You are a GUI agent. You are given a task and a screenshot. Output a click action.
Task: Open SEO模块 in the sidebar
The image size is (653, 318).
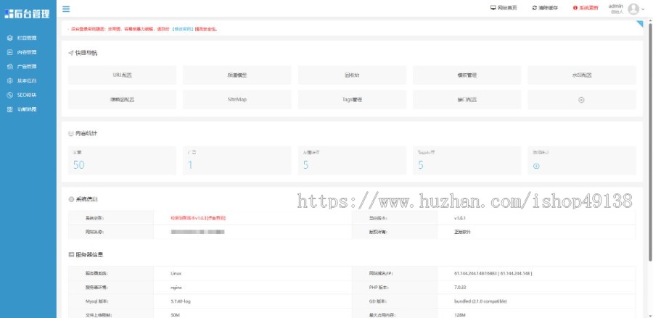(28, 95)
